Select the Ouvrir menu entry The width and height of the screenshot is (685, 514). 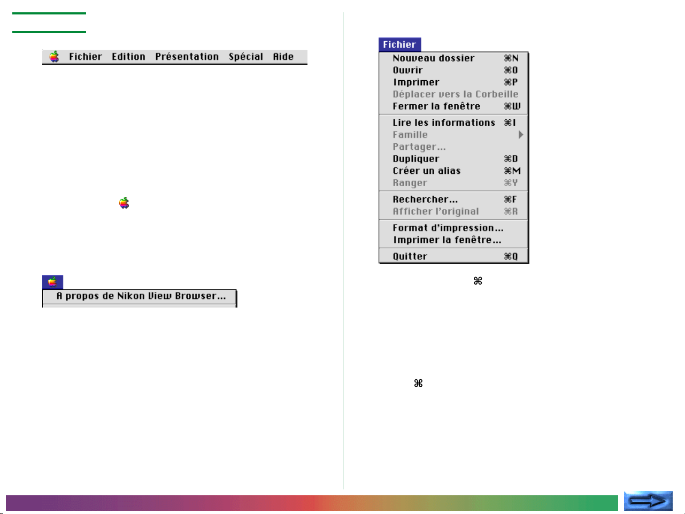click(407, 70)
